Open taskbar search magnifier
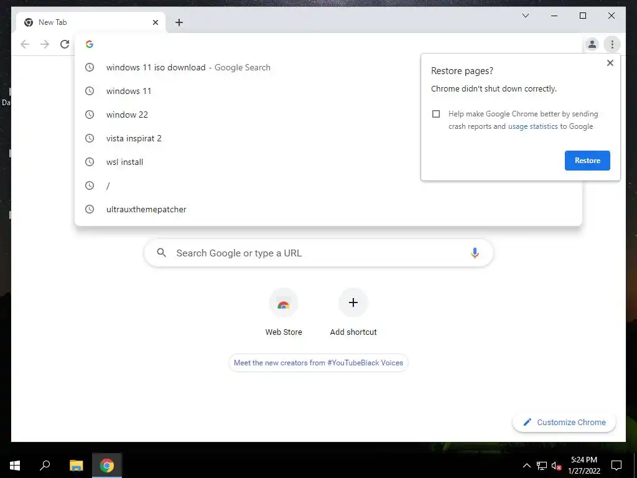 (45, 466)
